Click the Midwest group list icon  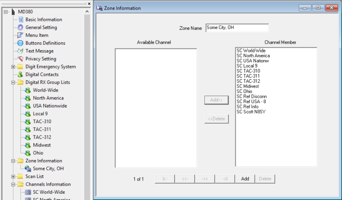(x=28, y=145)
